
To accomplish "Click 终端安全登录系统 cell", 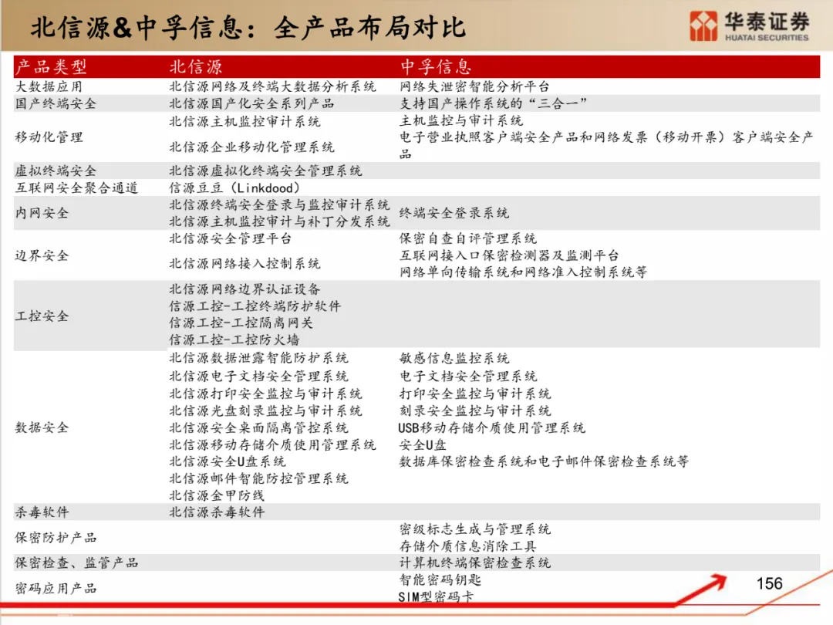I will point(454,213).
